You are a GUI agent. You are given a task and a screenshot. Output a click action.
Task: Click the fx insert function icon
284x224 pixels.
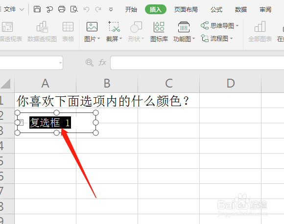pyautogui.click(x=102, y=63)
